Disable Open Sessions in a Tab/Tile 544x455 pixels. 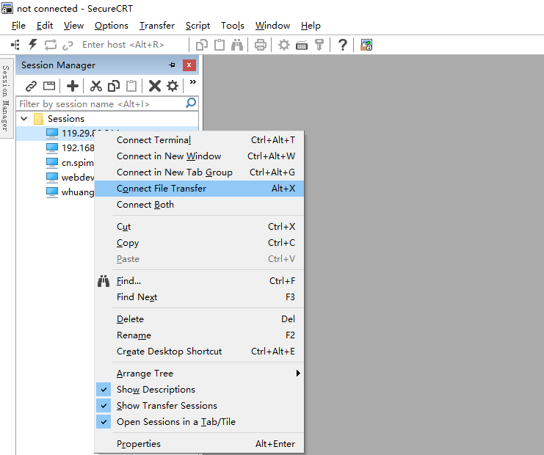click(x=175, y=422)
